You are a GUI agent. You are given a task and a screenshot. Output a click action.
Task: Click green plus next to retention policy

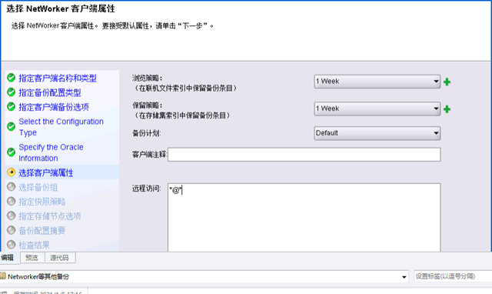pos(447,109)
